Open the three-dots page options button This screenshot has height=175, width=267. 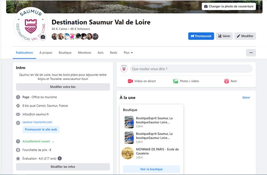(251, 53)
